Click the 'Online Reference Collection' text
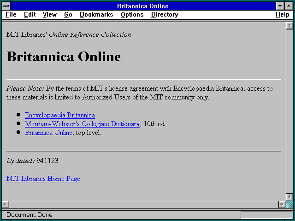The image size is (295, 221). [x=90, y=35]
